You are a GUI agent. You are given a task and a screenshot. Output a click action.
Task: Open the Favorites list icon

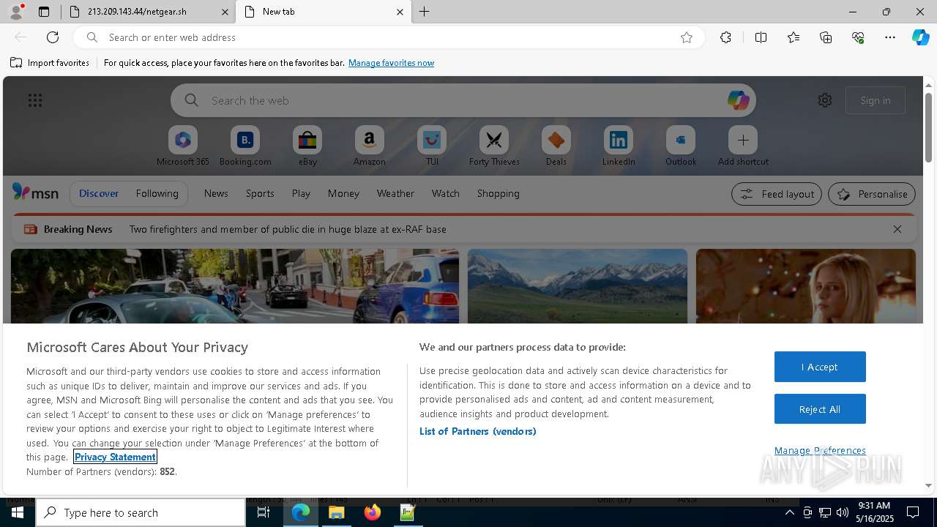(x=794, y=37)
